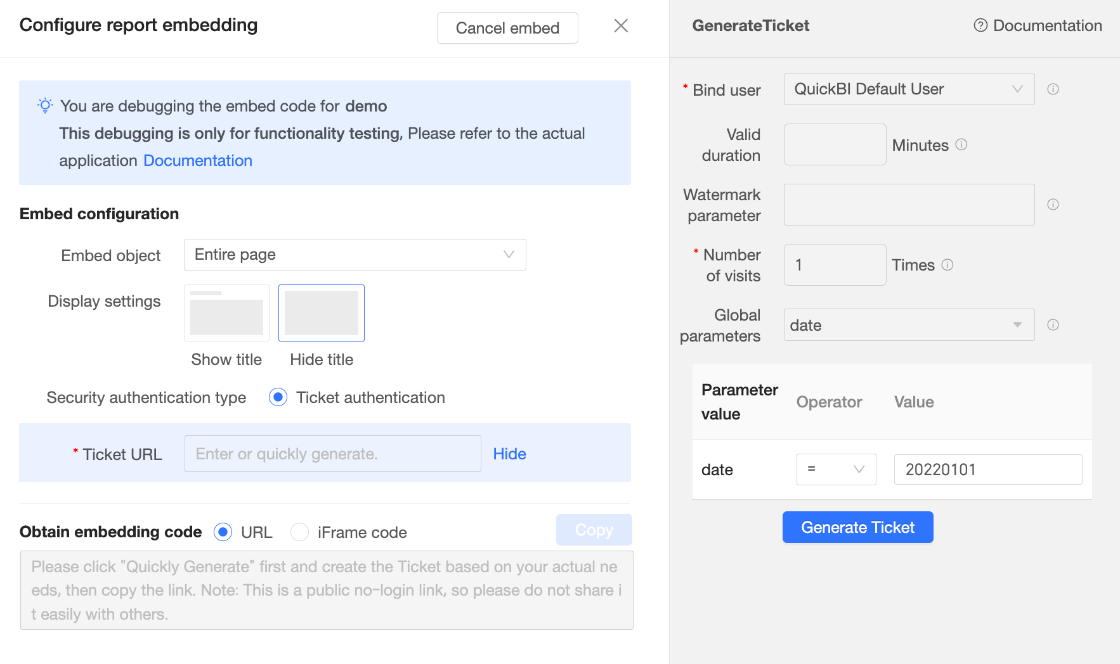Select the Ticket authentication radio button

click(278, 397)
